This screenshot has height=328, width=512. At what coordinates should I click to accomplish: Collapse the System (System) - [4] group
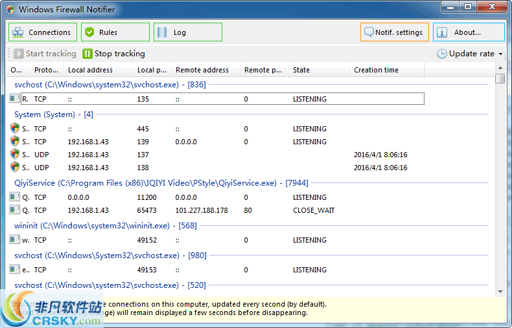click(54, 115)
